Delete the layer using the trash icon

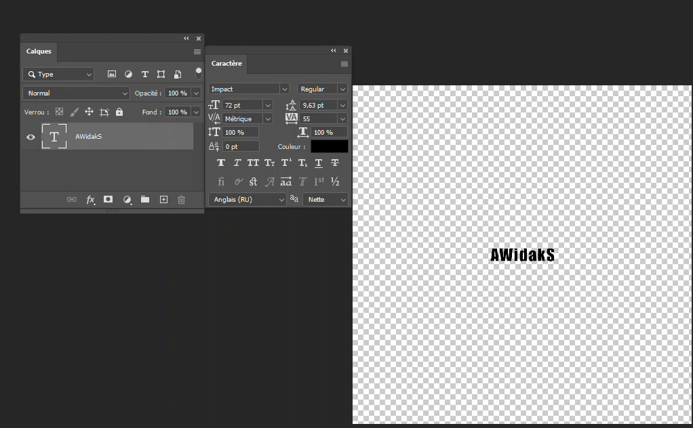181,200
